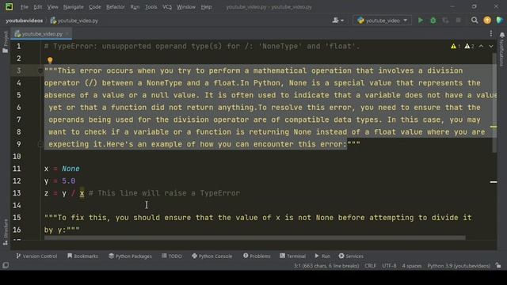The height and width of the screenshot is (285, 507).
Task: Click the warnings count indicator
Action: click(x=456, y=46)
